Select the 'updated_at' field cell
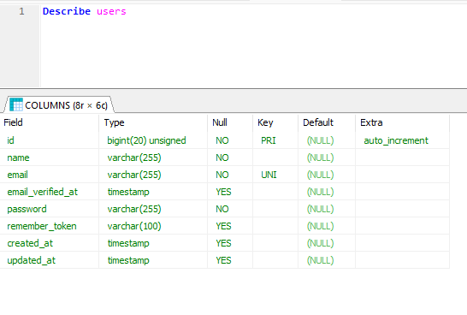Screen dimensions: 467x315 coord(50,260)
